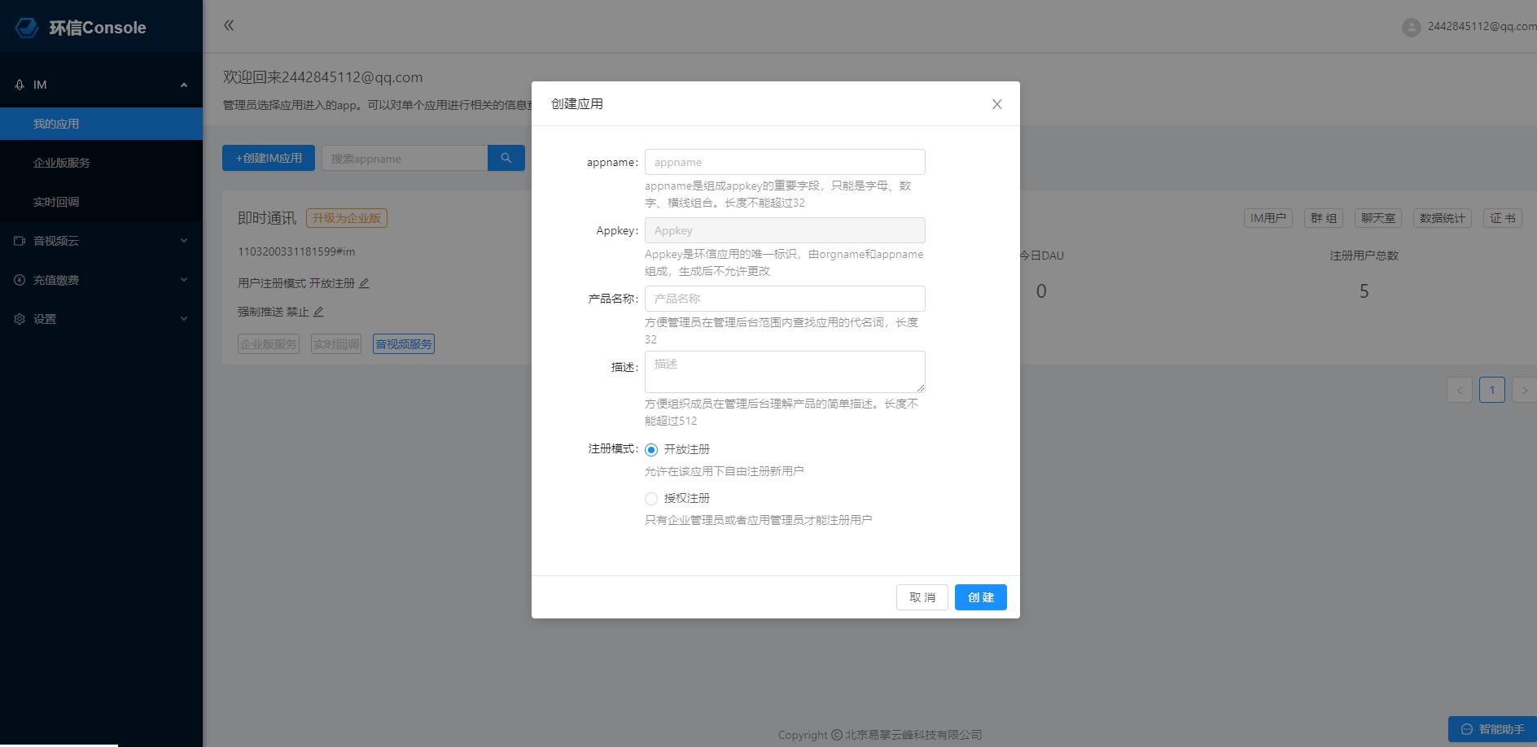The height and width of the screenshot is (747, 1537).
Task: Collapse the sidebar with the double-arrow icon
Action: 229,25
